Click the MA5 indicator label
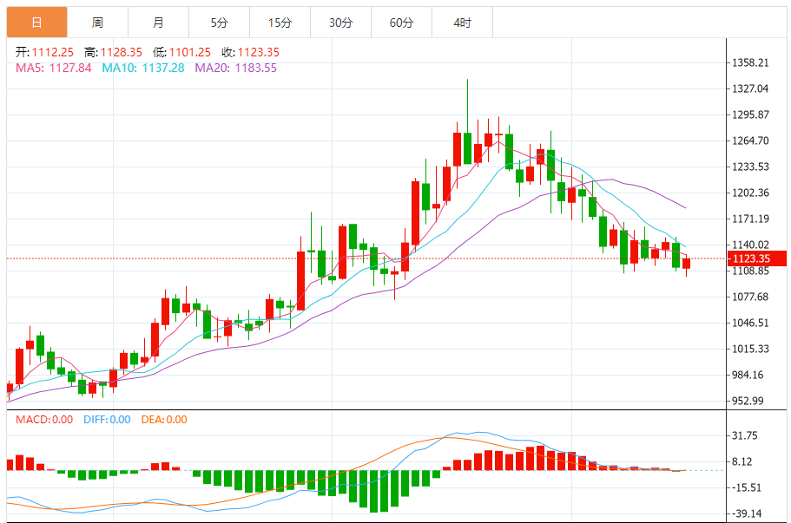This screenshot has width=791, height=523. tap(54, 68)
